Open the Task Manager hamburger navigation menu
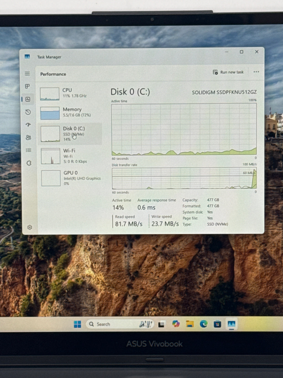The height and width of the screenshot is (378, 283). tap(27, 74)
